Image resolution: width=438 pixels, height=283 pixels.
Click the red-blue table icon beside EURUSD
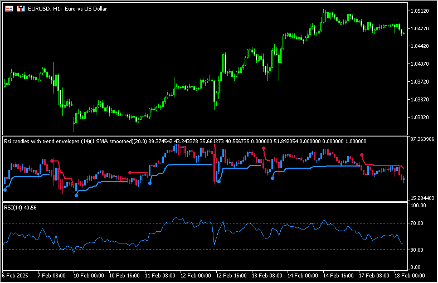click(9, 9)
